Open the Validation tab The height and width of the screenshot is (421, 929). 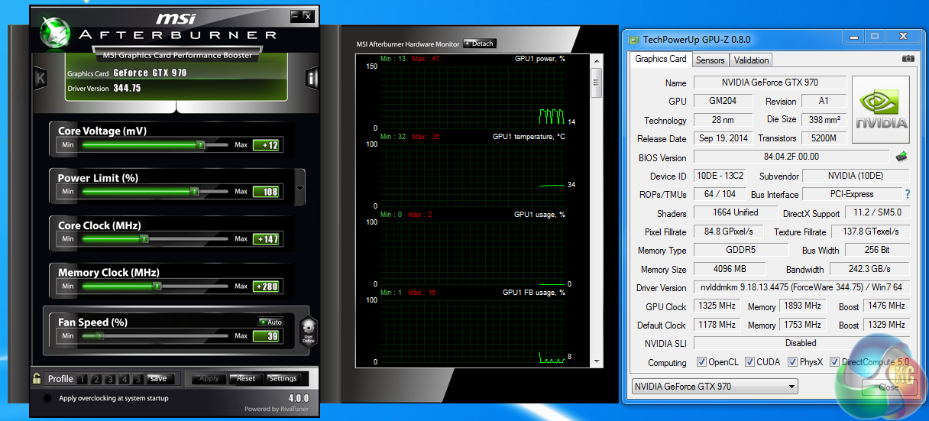click(x=751, y=60)
